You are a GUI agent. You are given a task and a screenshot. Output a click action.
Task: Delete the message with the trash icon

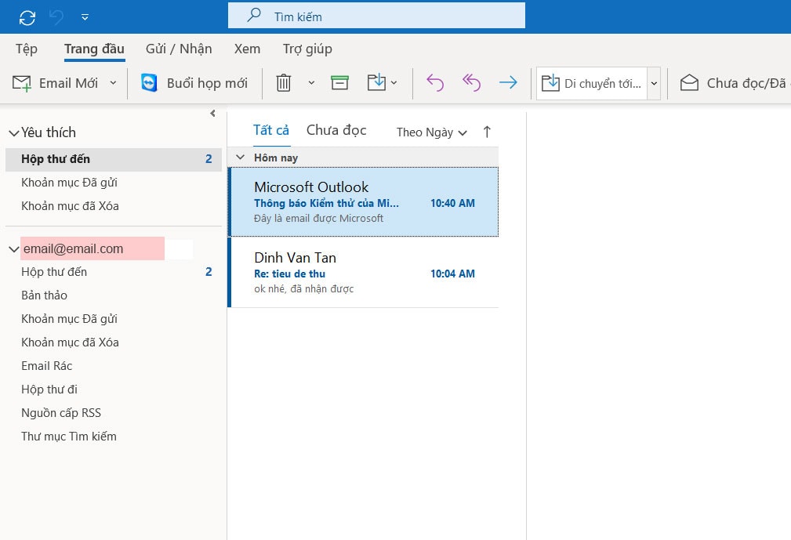284,83
